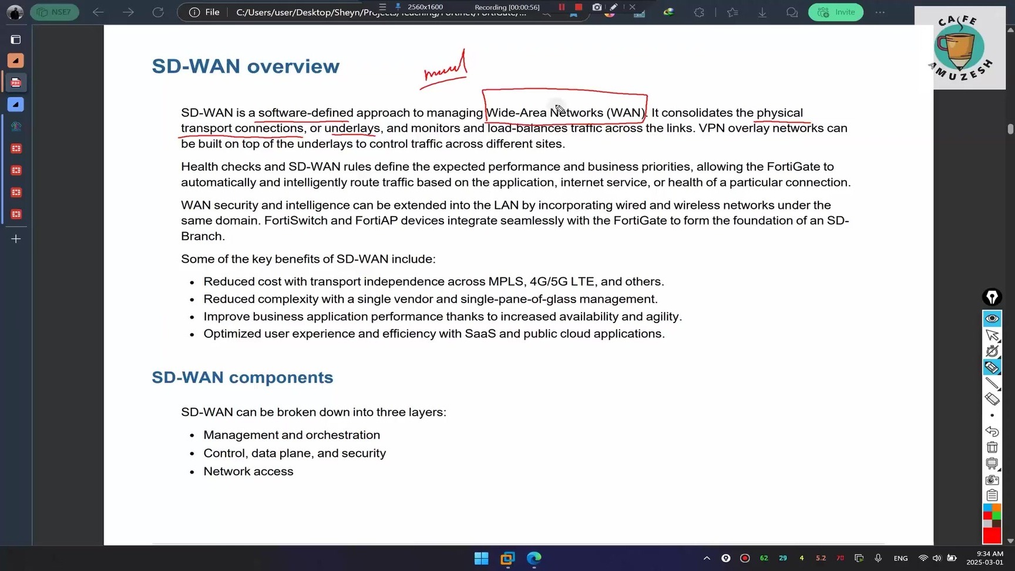Select the cursor arrow tool
This screenshot has width=1015, height=571.
[x=992, y=335]
